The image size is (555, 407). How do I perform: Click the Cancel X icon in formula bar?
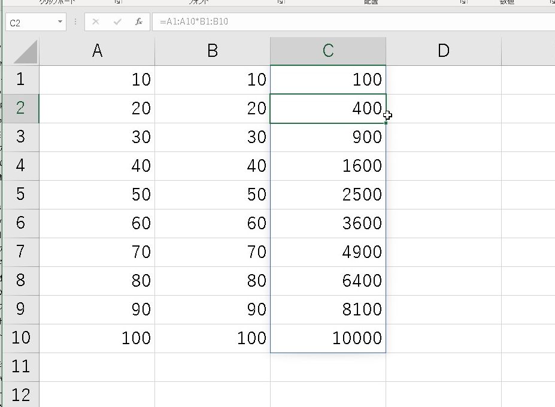point(96,22)
